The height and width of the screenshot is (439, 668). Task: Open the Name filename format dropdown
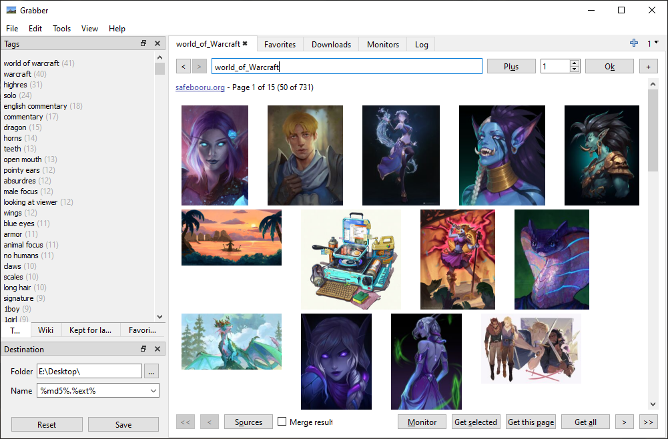153,390
